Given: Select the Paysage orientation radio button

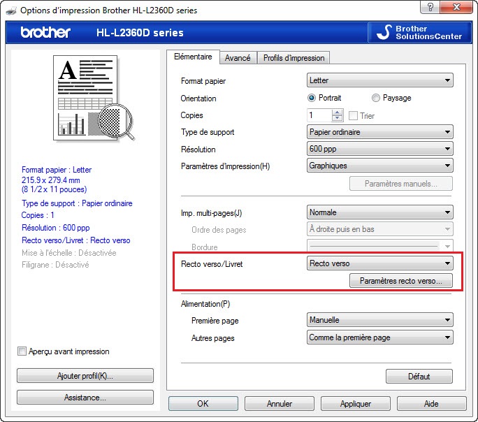Looking at the screenshot, I should pos(376,99).
